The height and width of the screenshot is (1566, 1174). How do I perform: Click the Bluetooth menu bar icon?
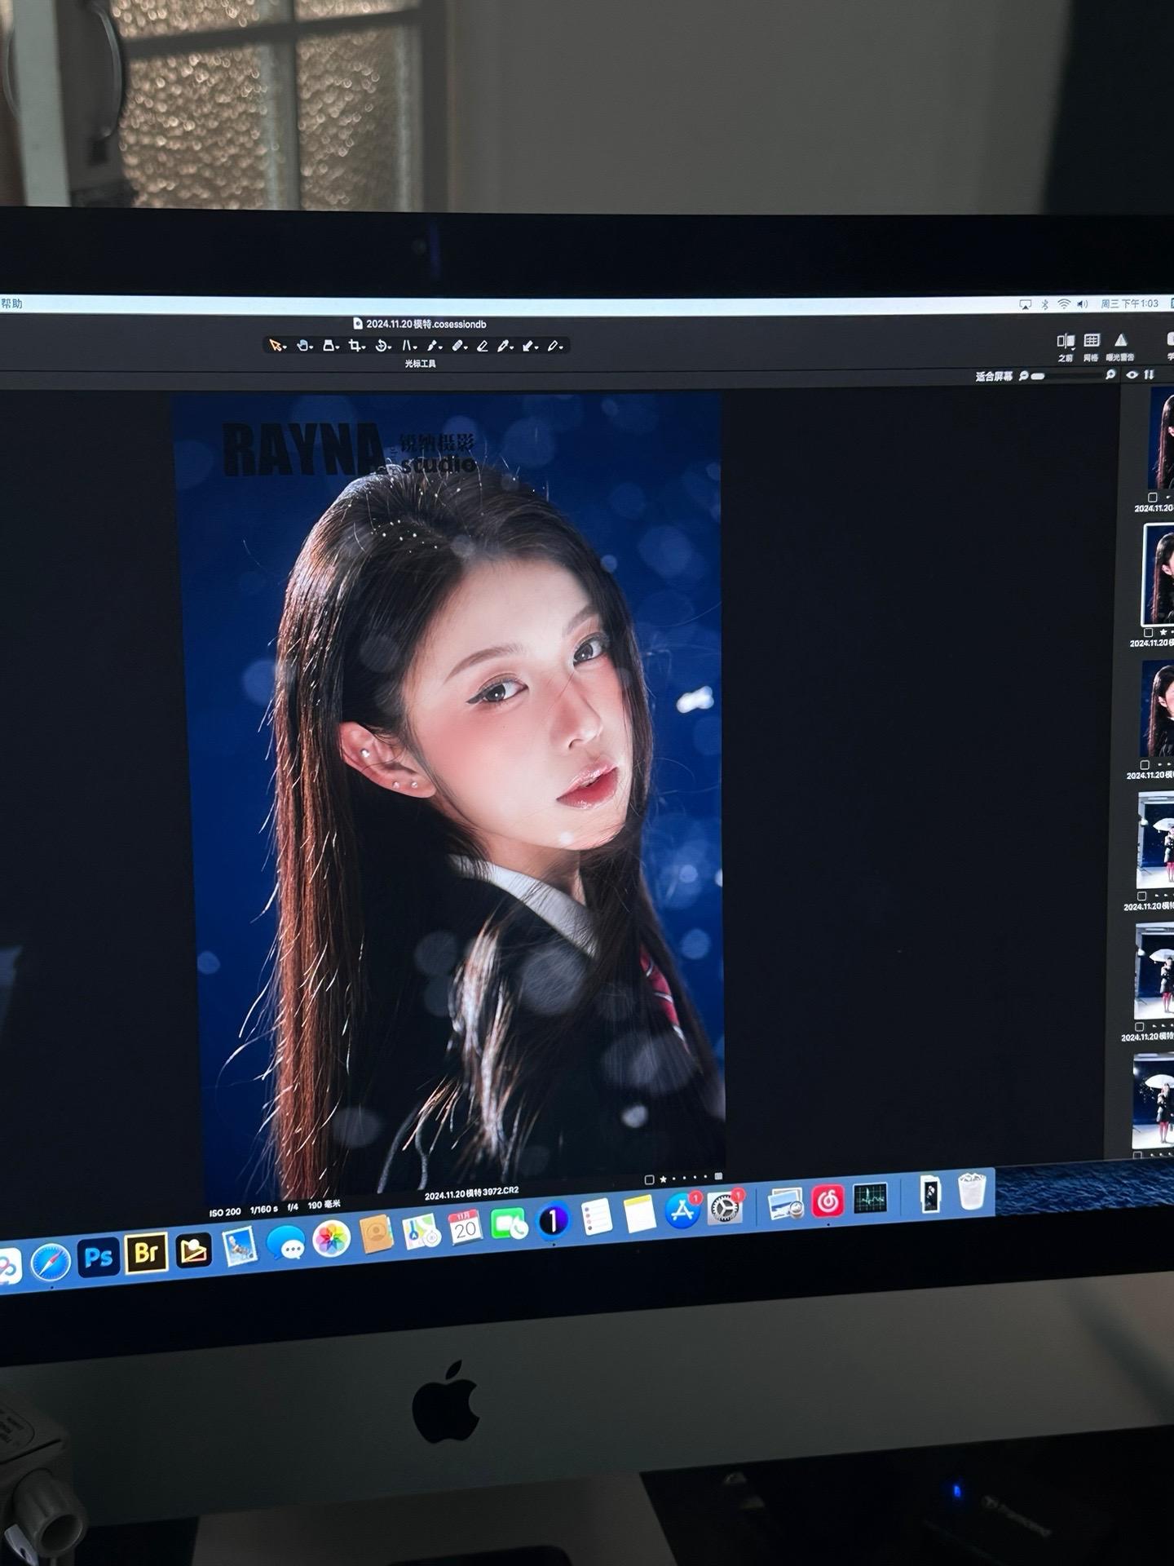tap(1044, 304)
